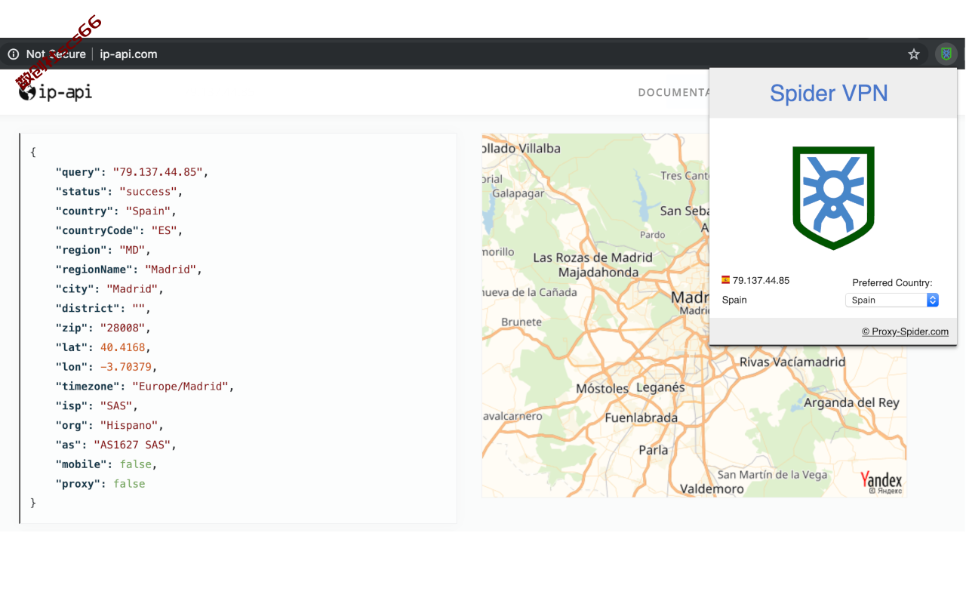Click the countryCode value "ES"

point(164,230)
